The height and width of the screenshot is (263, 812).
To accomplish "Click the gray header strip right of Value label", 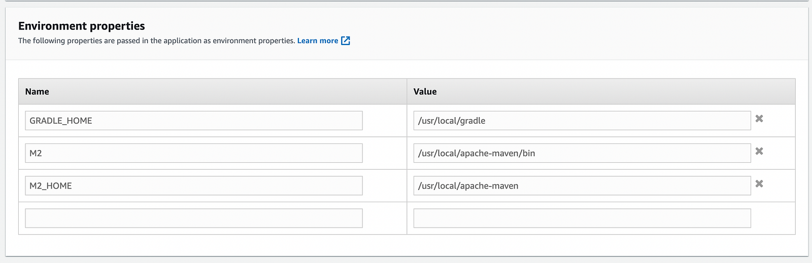I will pyautogui.click(x=616, y=92).
